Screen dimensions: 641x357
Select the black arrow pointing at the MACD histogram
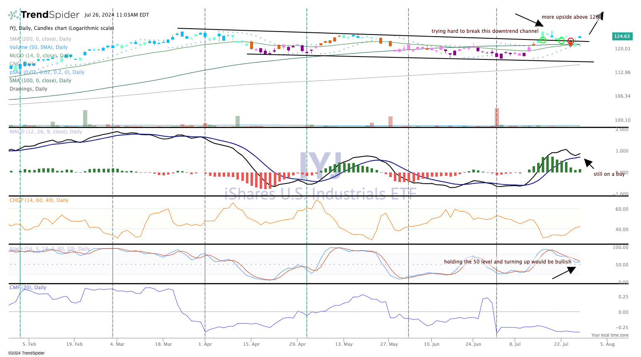tap(589, 163)
